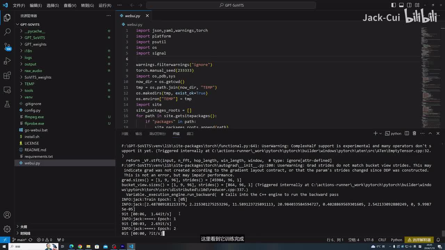The image size is (445, 250).
Task: Open the Explorer view in activity bar
Action: [x=7, y=18]
